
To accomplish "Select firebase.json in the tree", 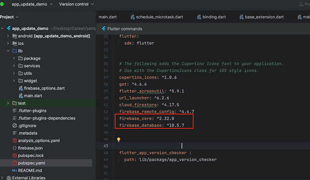I will (x=30, y=148).
